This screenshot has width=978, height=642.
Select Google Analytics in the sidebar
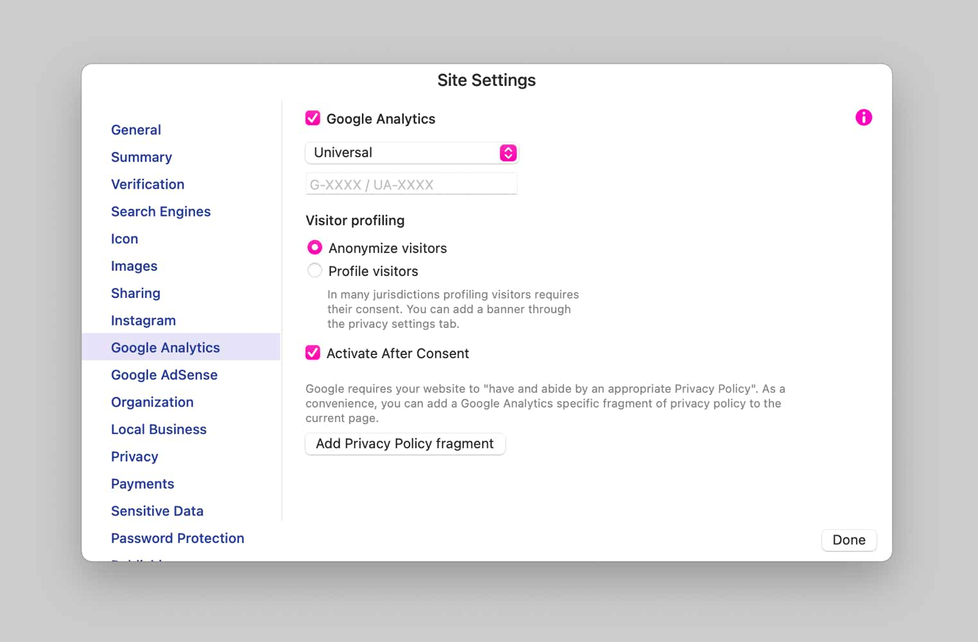point(181,347)
